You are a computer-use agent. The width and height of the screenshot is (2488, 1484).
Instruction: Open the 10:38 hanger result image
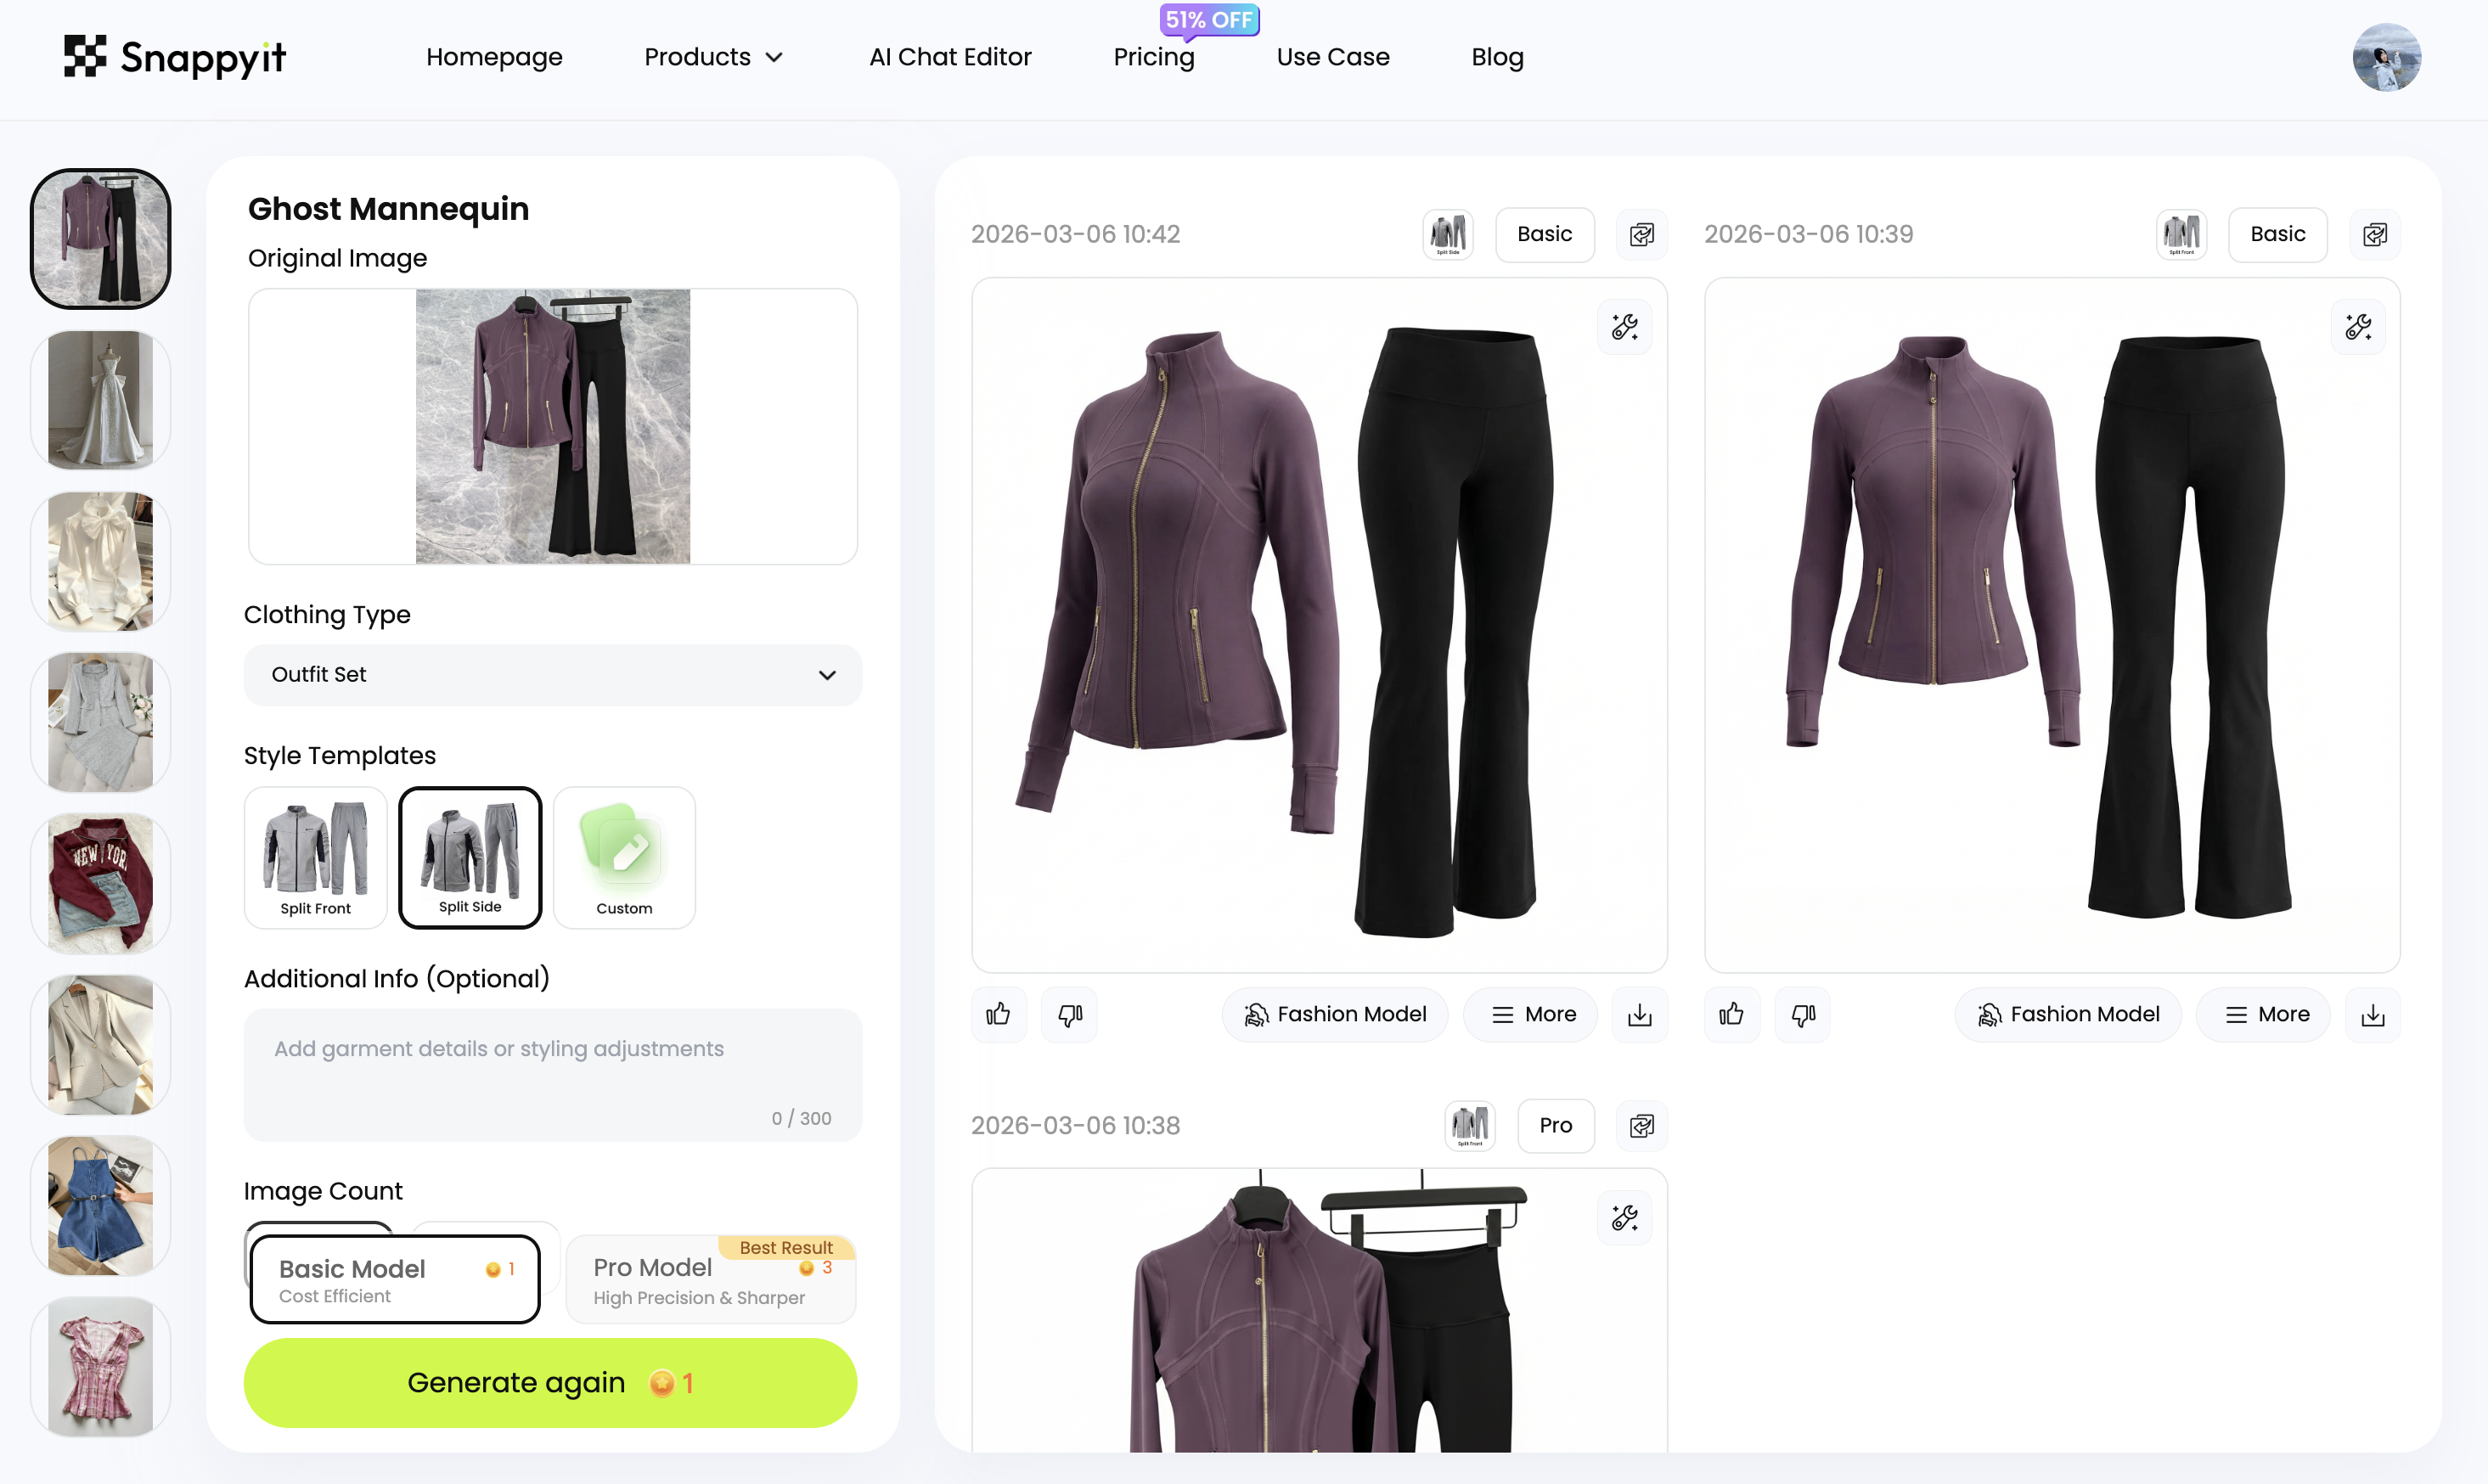click(1319, 1310)
